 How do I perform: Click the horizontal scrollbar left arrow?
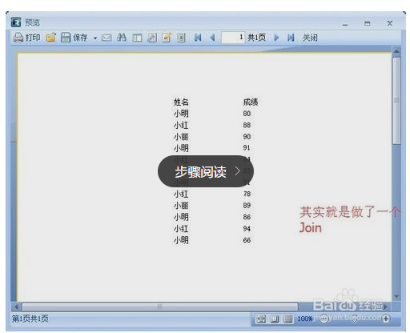pos(16,307)
